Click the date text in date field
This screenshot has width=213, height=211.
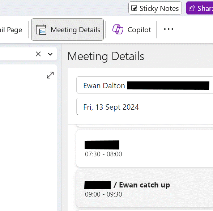111,107
